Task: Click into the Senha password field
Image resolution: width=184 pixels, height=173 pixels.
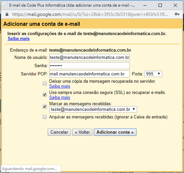Action: (89, 66)
